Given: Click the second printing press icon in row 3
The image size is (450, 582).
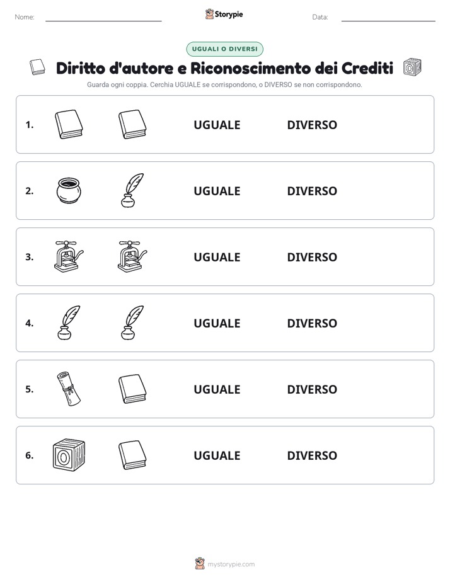Looking at the screenshot, I should click(x=132, y=256).
